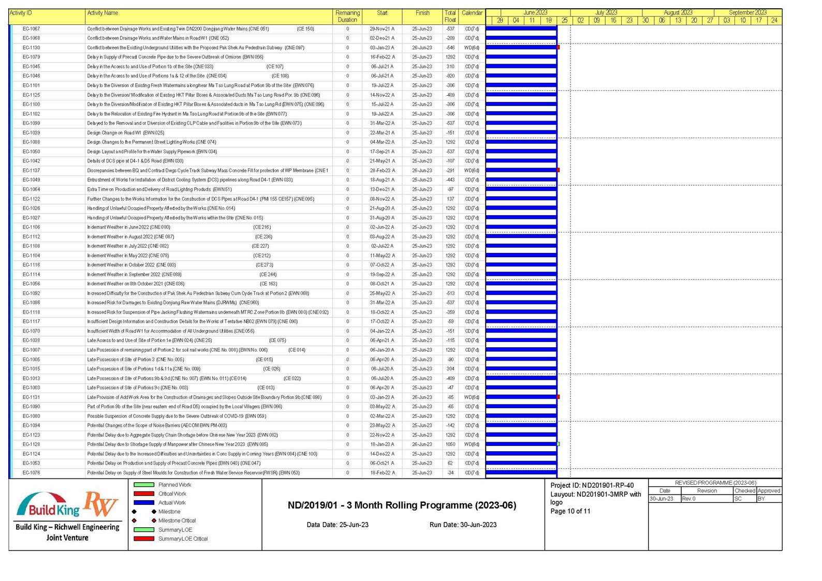The image size is (822, 581).
Task: Select activity ID EC-1076
Action: pos(31,473)
